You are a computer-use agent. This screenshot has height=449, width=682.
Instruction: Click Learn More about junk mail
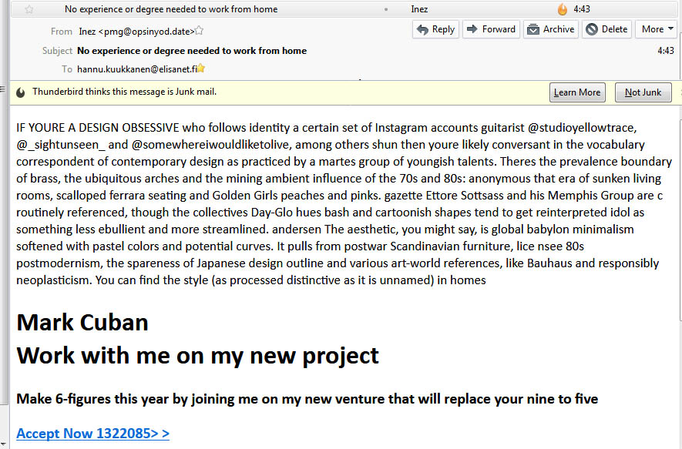(x=577, y=92)
